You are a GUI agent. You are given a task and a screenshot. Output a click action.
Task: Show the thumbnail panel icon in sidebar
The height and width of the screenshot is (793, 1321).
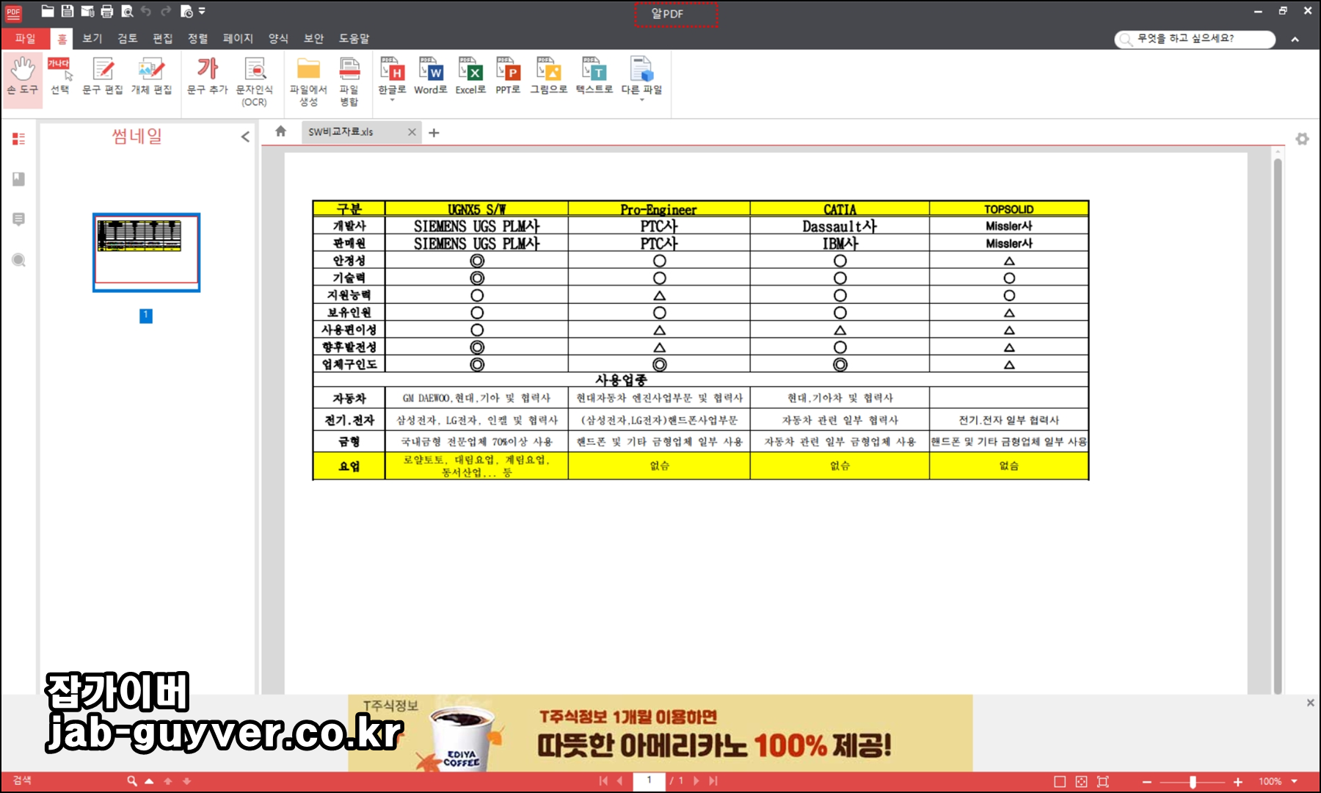pos(19,139)
